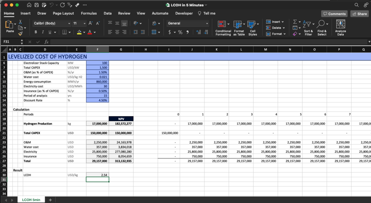Viewport: 371px width, 203px height.
Task: Set bottom vertical alignment
Action: point(124,23)
